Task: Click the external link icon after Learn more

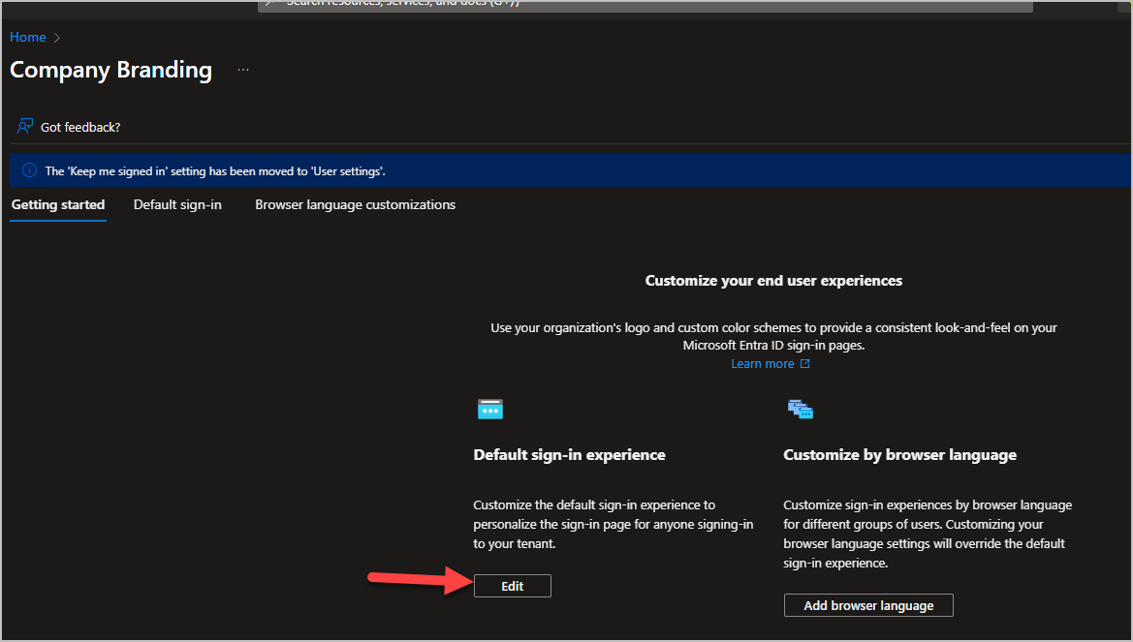Action: click(804, 364)
